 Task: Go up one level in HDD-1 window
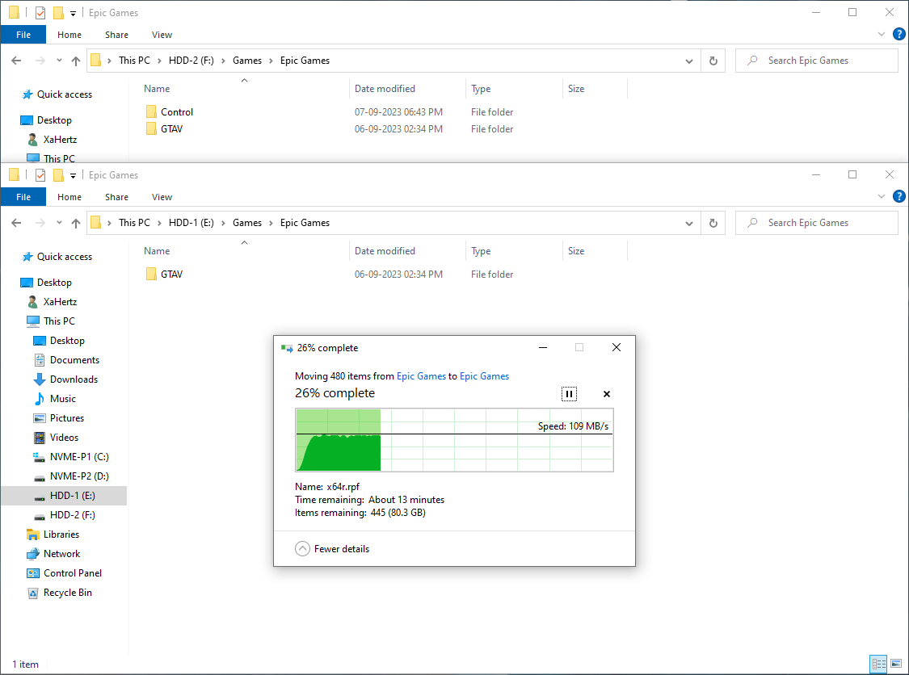coord(75,223)
